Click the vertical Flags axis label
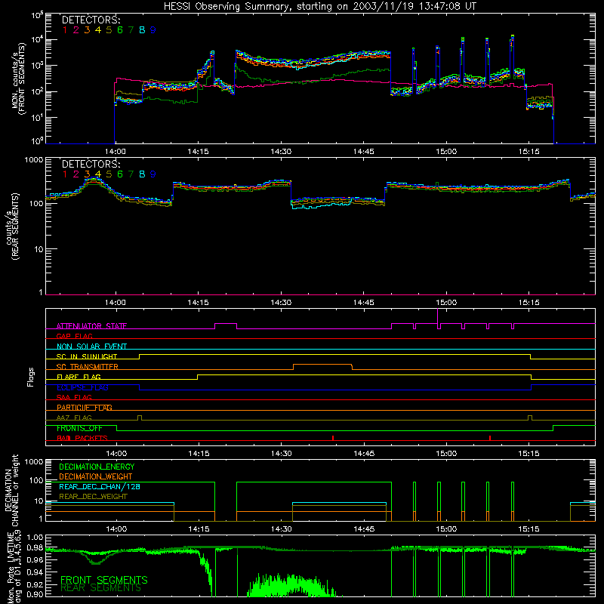The height and width of the screenshot is (604, 604). (30, 377)
